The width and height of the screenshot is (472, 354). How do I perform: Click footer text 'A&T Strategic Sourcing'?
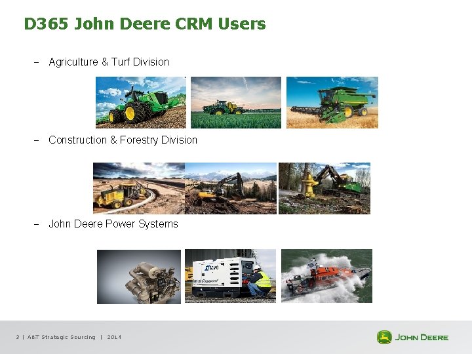point(62,337)
